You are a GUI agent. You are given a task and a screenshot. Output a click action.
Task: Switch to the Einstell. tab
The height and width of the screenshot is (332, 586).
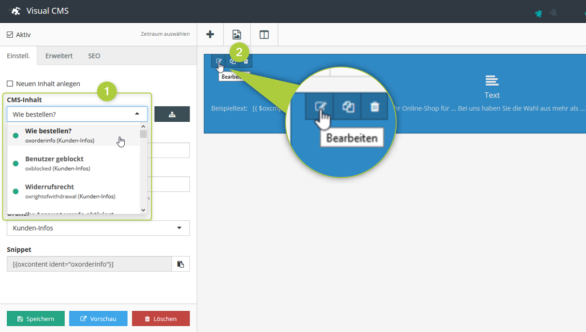pos(18,56)
